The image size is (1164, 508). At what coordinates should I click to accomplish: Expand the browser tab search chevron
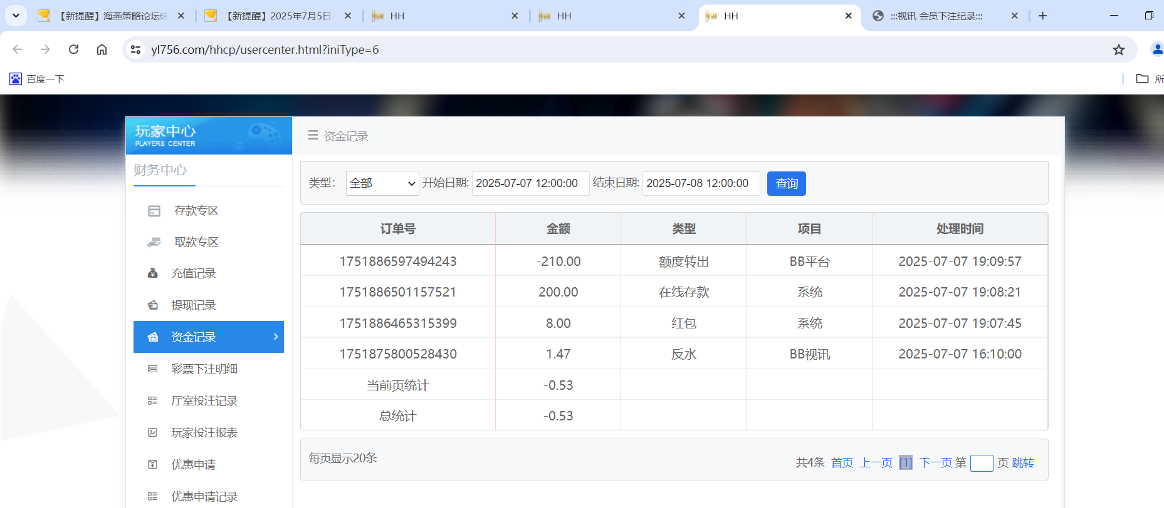pyautogui.click(x=16, y=16)
